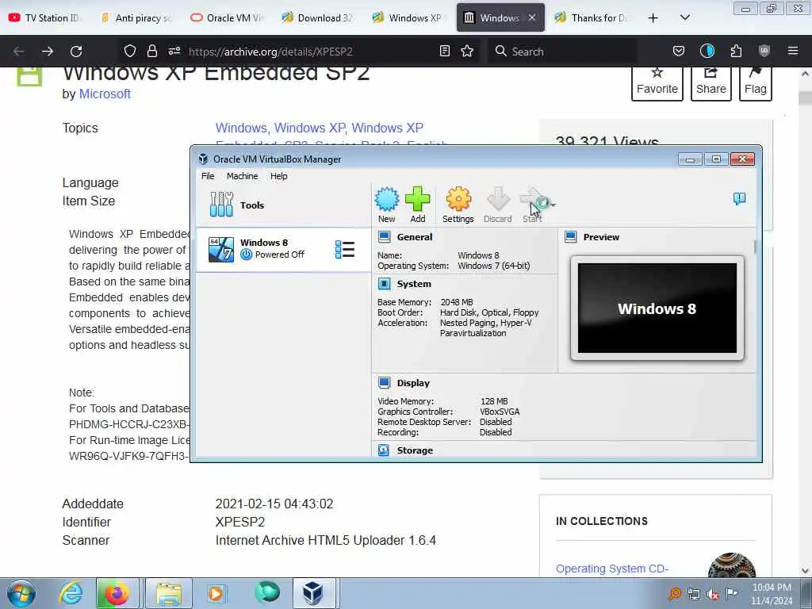The height and width of the screenshot is (609, 812).
Task: Open Windows Explorer from taskbar
Action: coord(169,593)
